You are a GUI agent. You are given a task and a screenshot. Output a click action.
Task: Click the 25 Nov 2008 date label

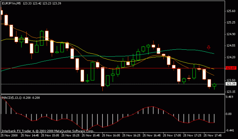click(9, 135)
